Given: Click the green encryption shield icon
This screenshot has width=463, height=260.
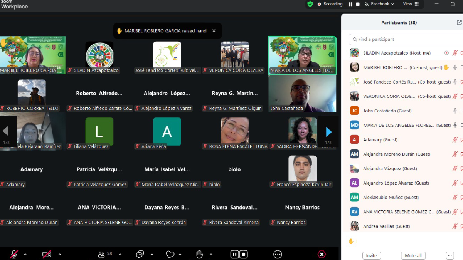Looking at the screenshot, I should [310, 4].
